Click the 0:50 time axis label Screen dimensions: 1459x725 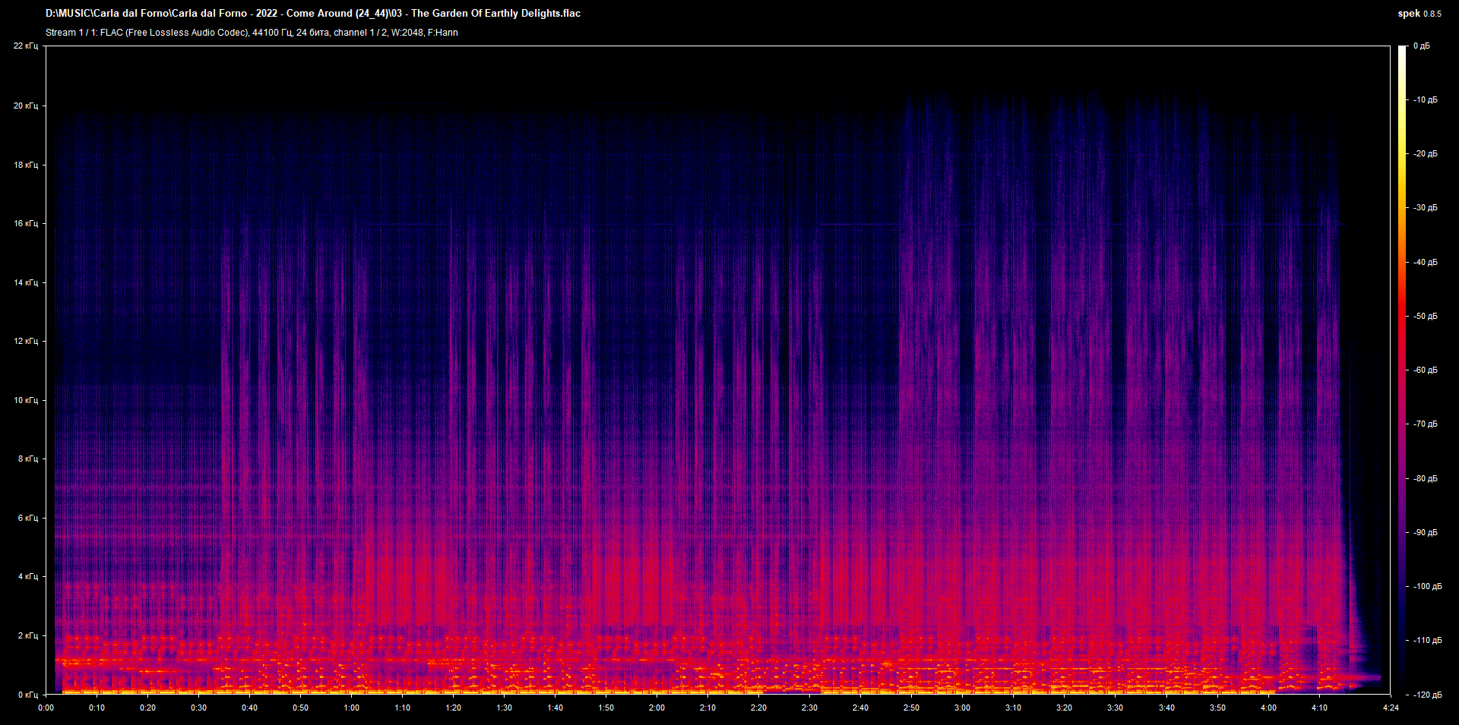tap(301, 708)
